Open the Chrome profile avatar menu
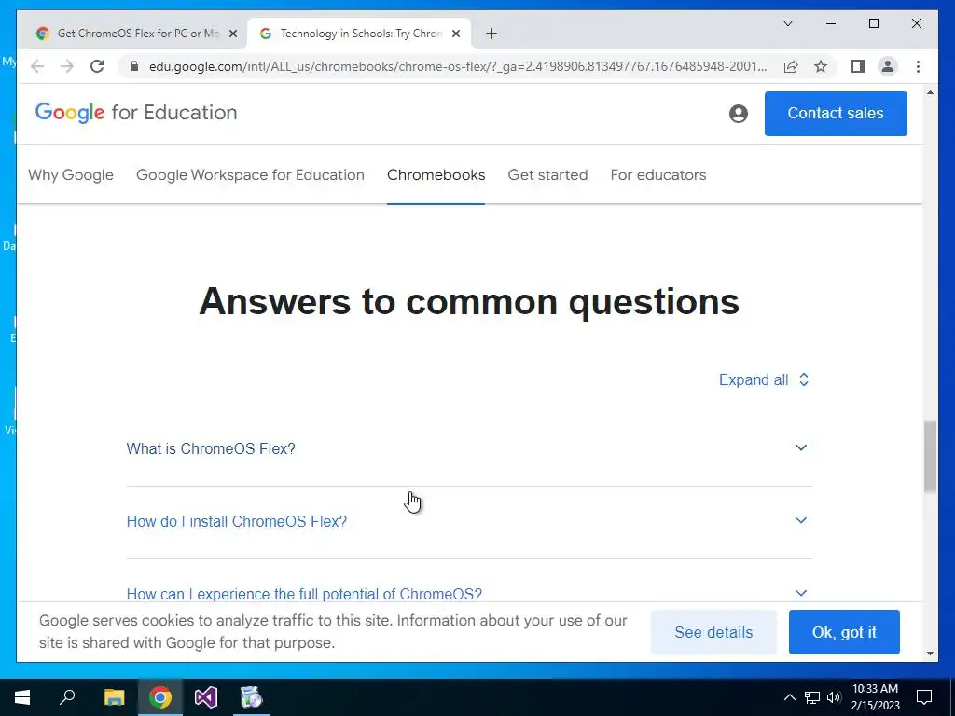 click(x=888, y=66)
